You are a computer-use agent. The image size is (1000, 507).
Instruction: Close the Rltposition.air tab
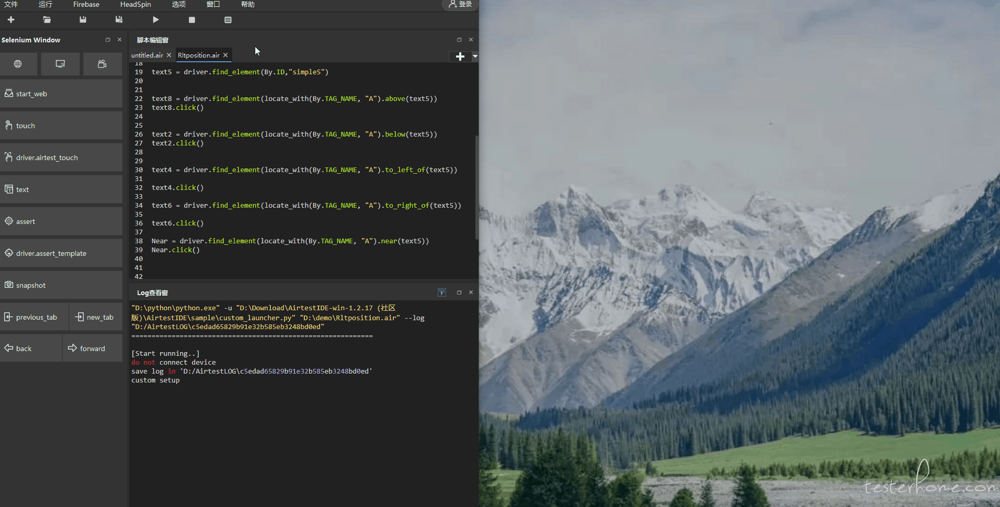pyautogui.click(x=225, y=55)
